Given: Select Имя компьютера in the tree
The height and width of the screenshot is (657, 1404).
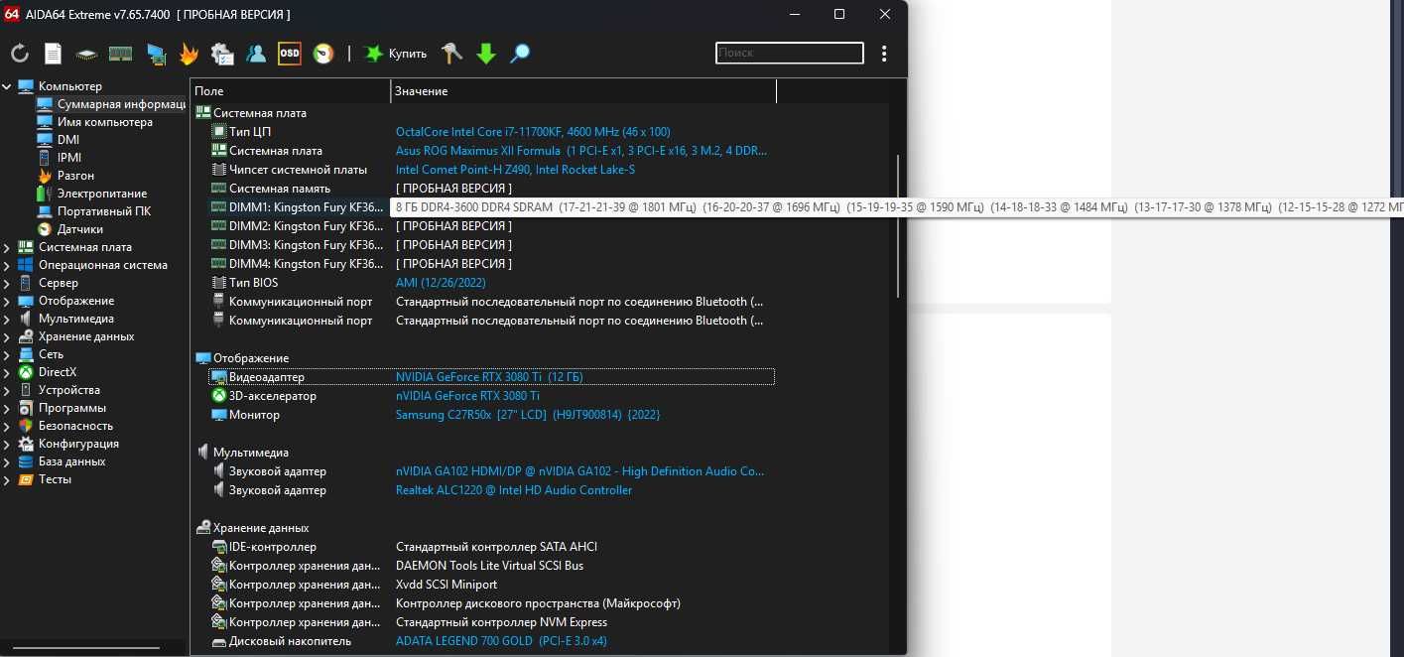Looking at the screenshot, I should click(x=104, y=122).
